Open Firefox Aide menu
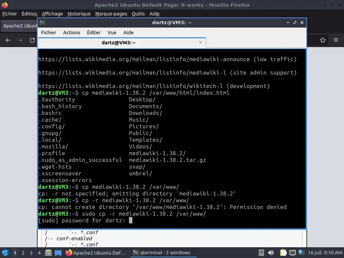Image resolution: width=344 pixels, height=258 pixels. coord(155,14)
